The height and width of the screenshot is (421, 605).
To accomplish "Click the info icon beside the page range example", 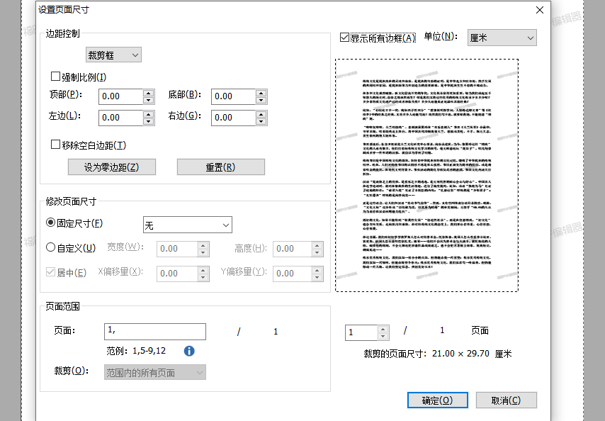I will point(188,350).
